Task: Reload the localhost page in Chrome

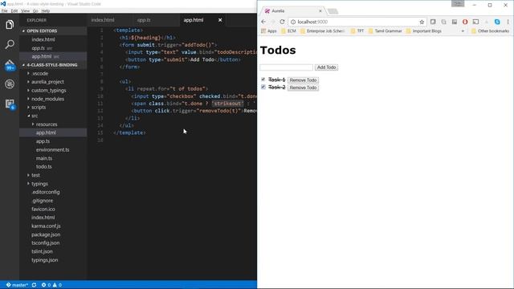Action: (282, 22)
